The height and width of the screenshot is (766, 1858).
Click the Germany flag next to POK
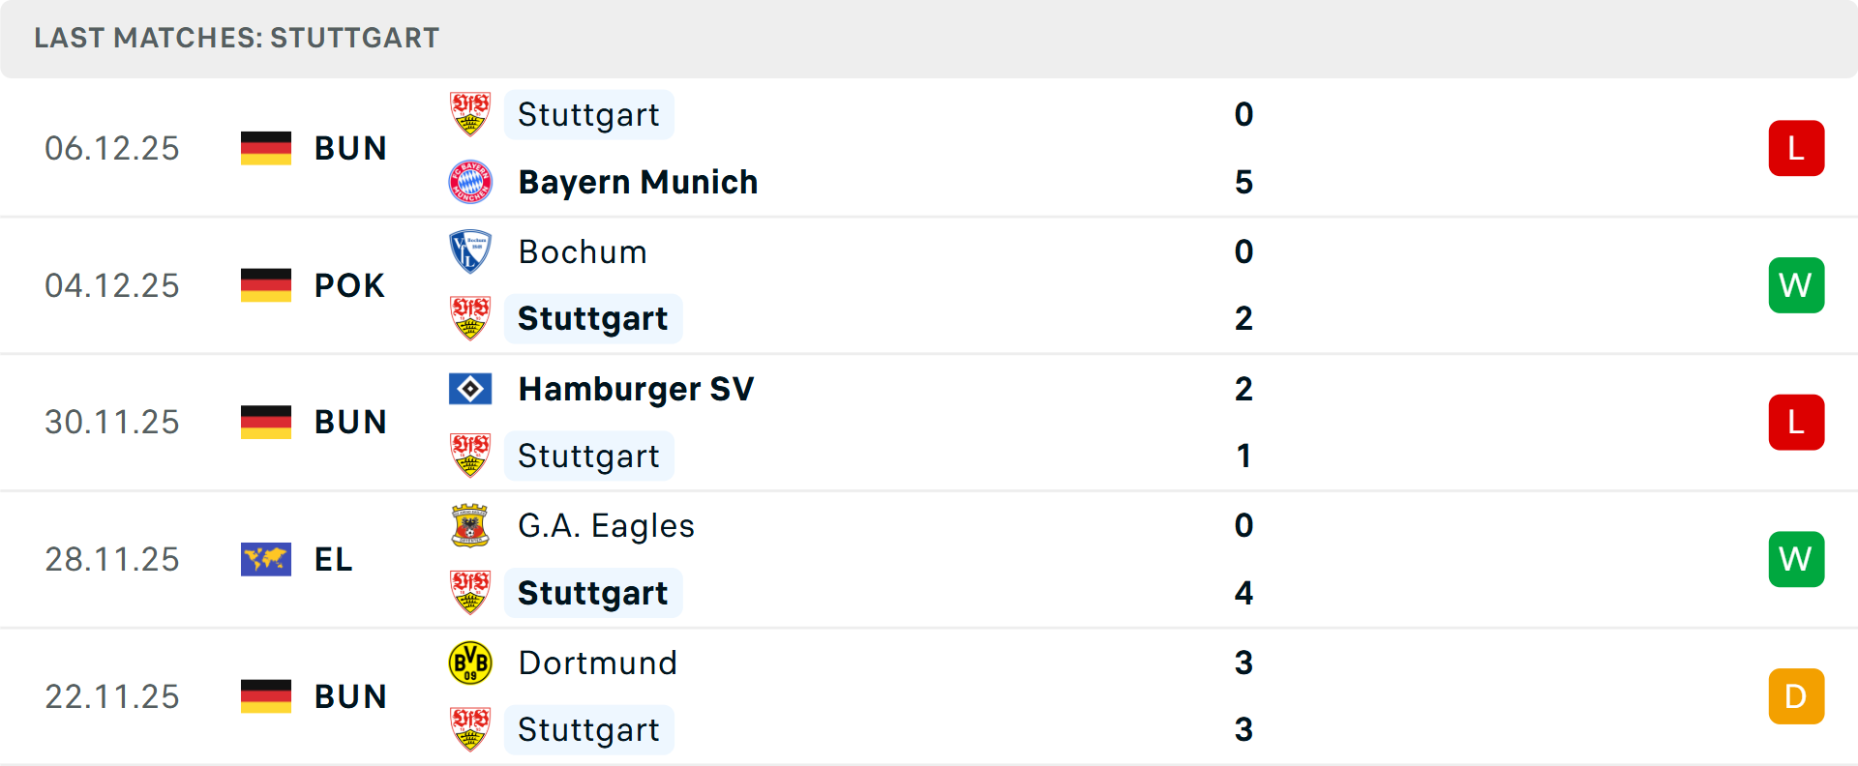pos(265,284)
